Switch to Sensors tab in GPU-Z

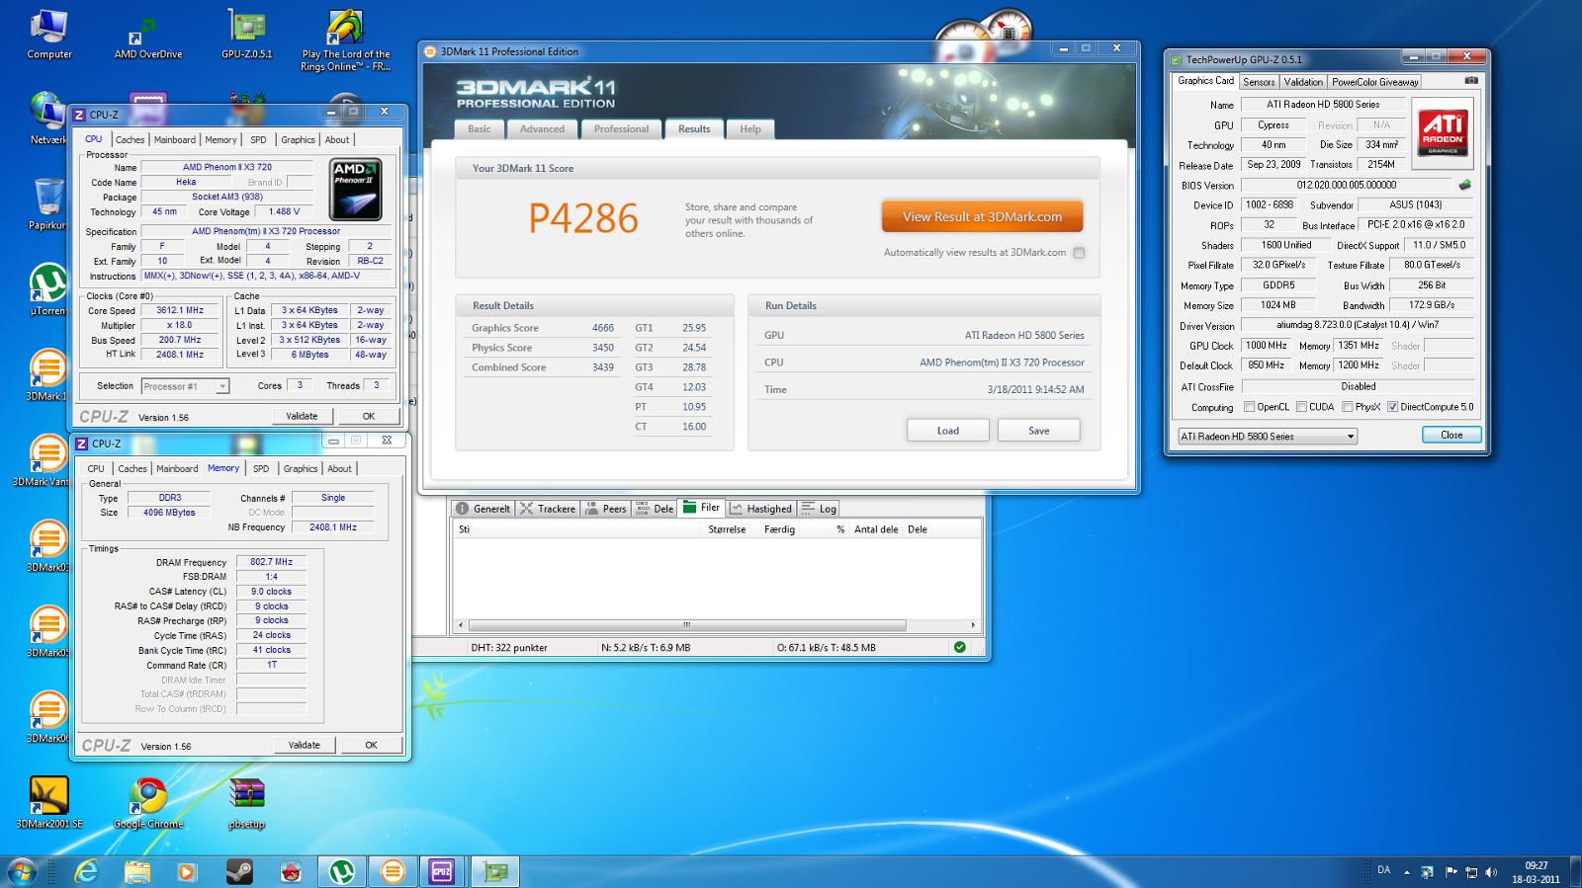click(x=1259, y=82)
